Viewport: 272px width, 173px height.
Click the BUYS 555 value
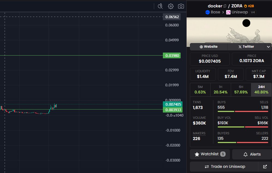tap(221, 107)
